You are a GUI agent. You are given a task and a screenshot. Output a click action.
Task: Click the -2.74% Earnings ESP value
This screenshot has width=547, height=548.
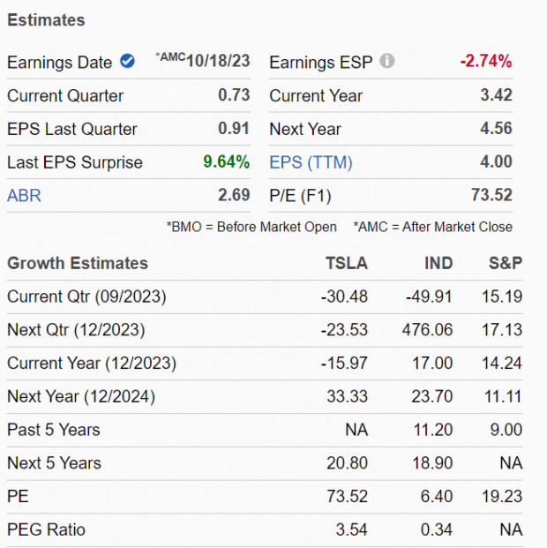(485, 62)
